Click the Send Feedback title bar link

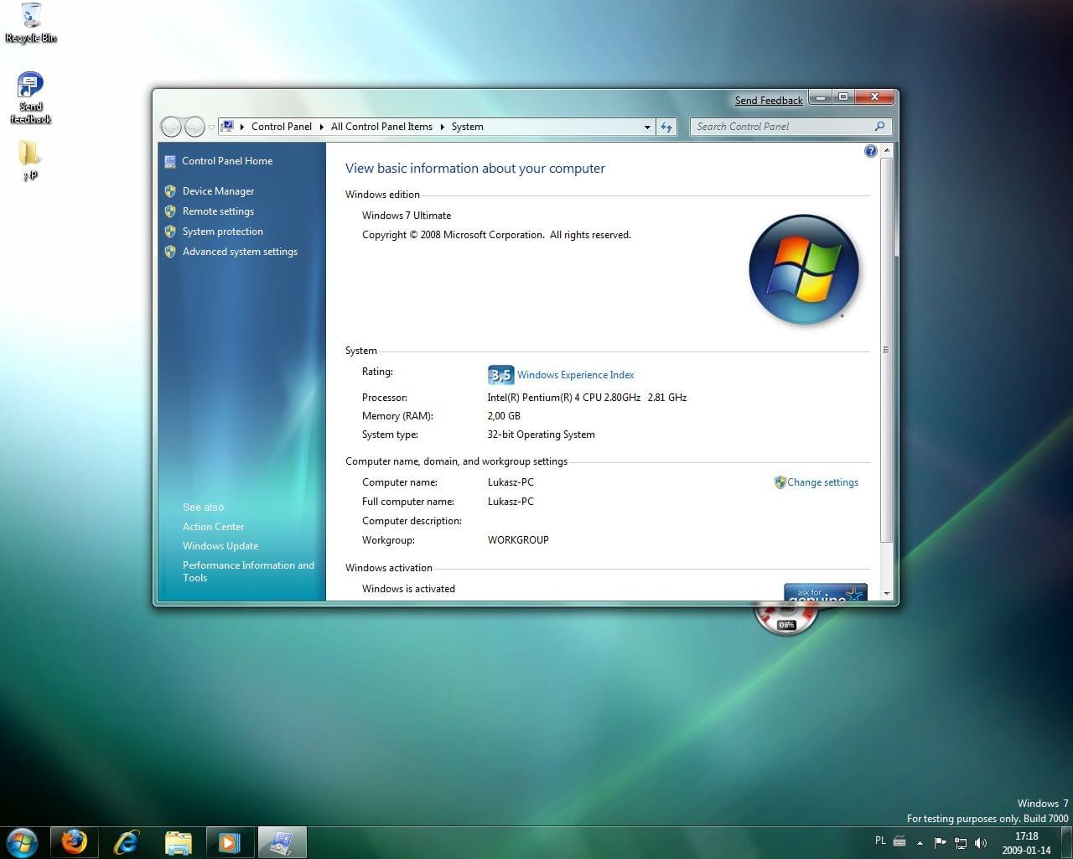point(769,100)
